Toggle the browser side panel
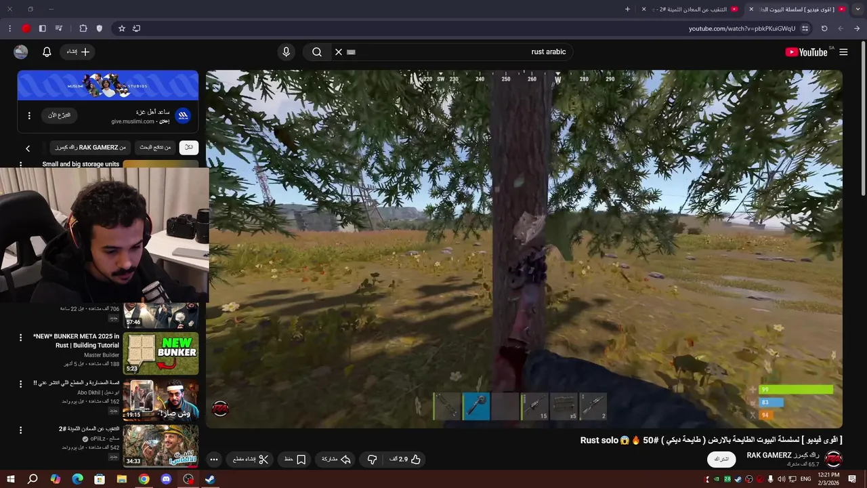This screenshot has height=488, width=867. click(x=42, y=28)
